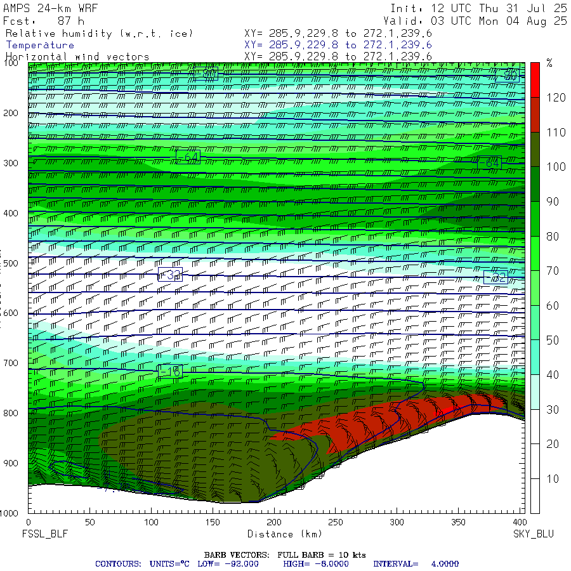Click the '20' color bar label
This screenshot has height=571, width=571.
pos(553,444)
